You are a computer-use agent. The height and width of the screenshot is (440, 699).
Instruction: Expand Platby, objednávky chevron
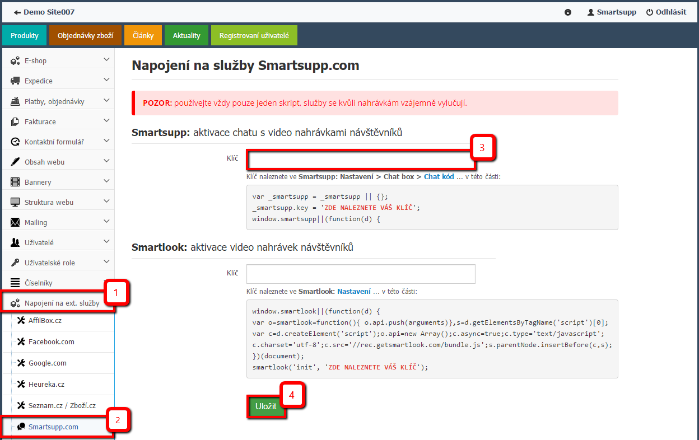tap(106, 101)
